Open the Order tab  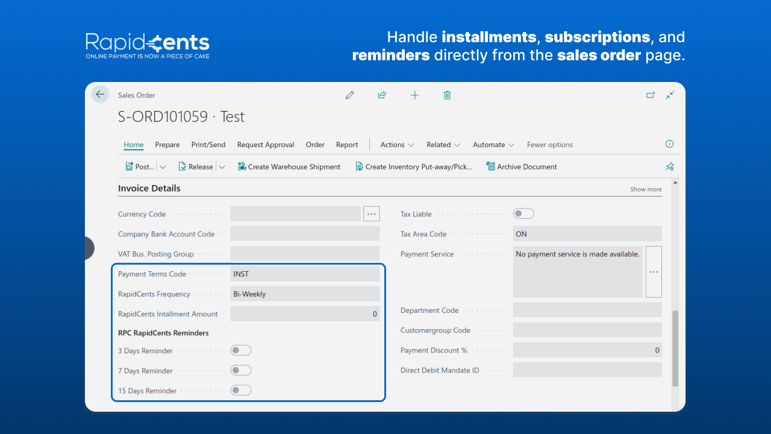(x=315, y=145)
